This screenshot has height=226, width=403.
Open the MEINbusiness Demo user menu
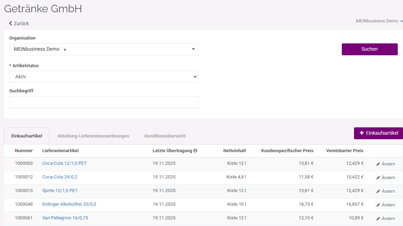coord(379,21)
